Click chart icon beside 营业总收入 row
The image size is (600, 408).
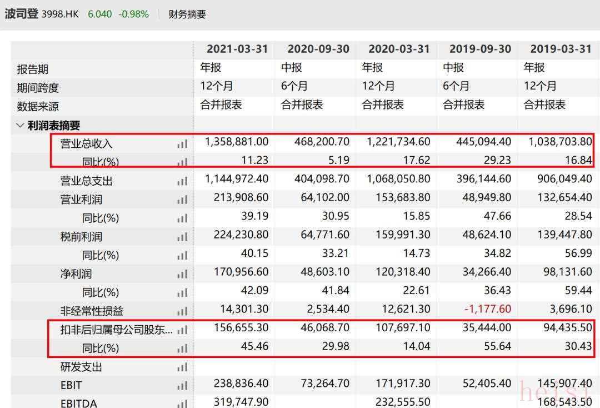[x=182, y=143]
